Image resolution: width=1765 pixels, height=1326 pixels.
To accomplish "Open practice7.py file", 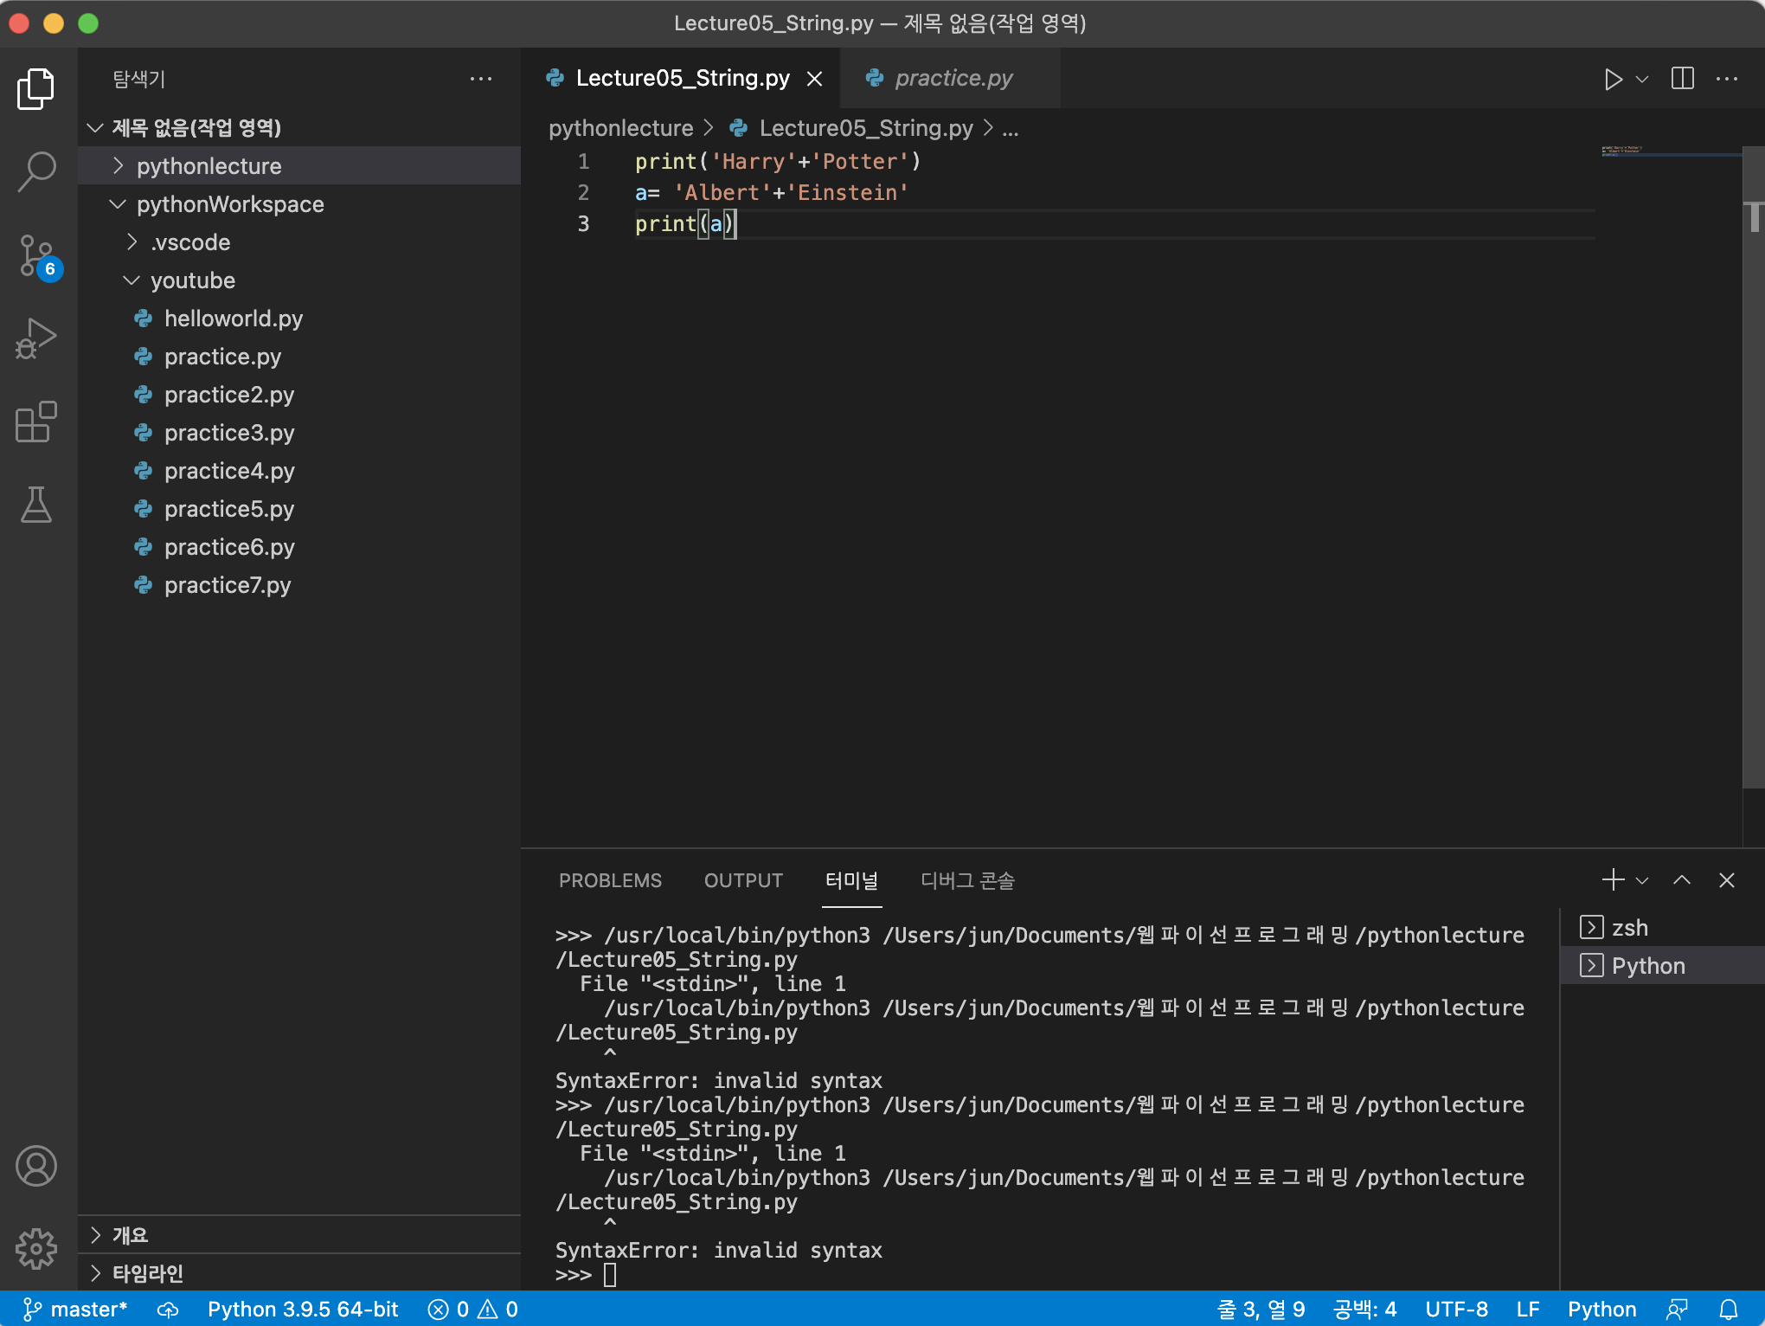I will 299,585.
